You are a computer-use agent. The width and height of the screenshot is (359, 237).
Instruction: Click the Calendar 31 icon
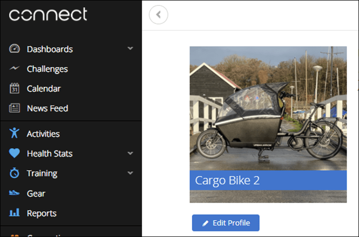point(14,88)
